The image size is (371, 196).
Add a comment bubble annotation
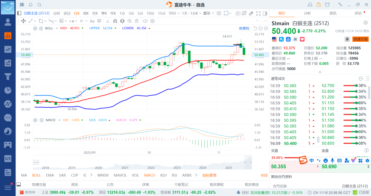tap(99, 21)
